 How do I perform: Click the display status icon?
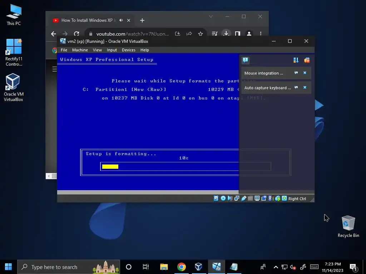click(x=257, y=198)
